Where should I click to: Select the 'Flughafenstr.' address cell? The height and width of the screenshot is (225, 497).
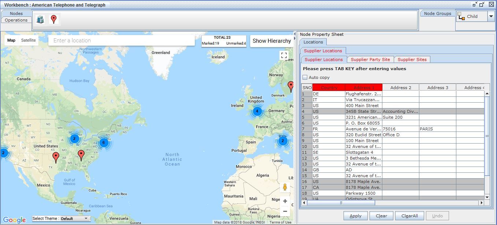coord(364,94)
